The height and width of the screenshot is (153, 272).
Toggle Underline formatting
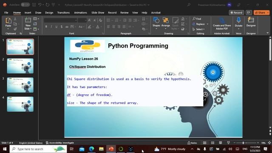[57, 27]
